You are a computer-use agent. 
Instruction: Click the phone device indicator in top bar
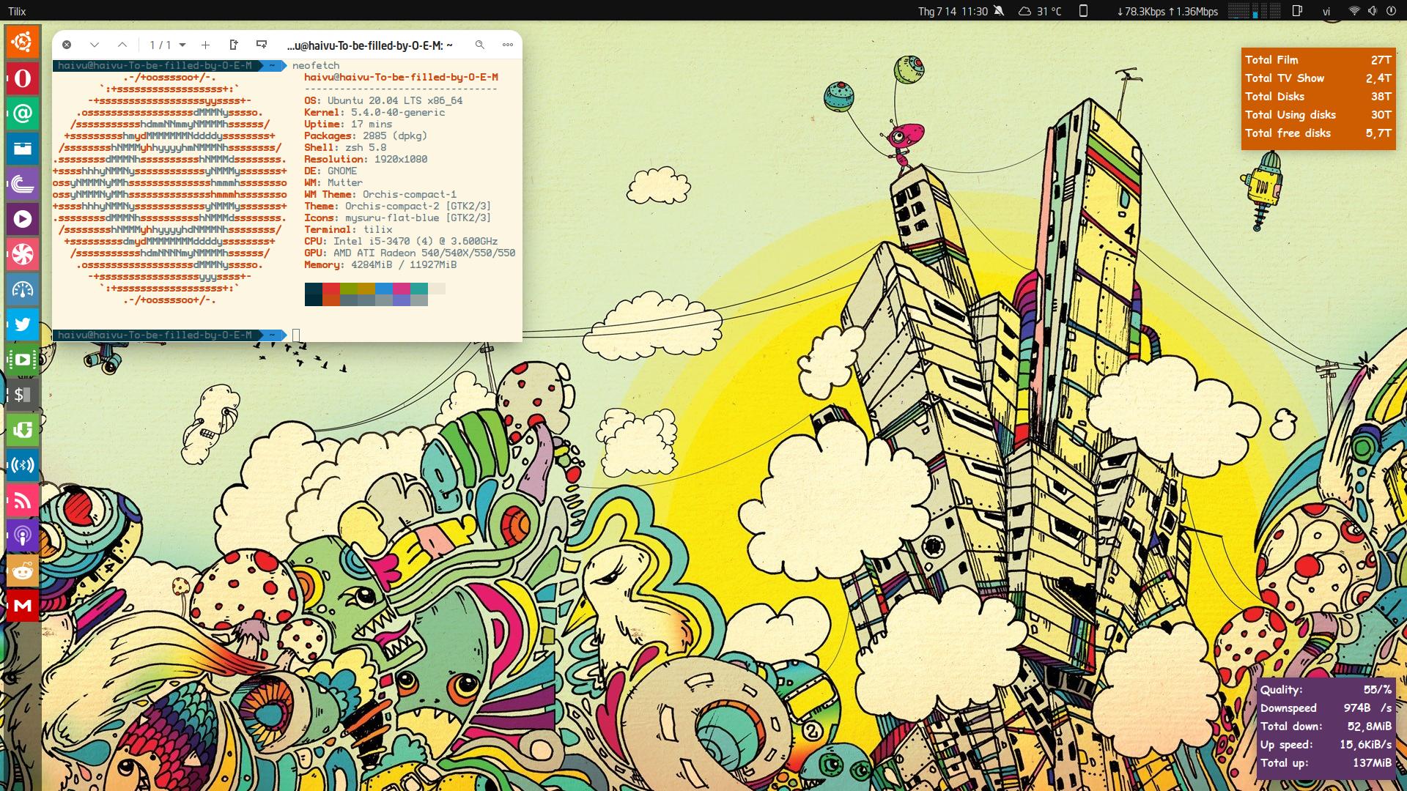point(1083,11)
